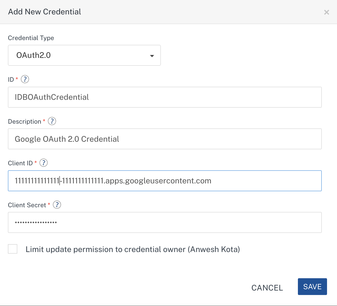Click into the Description text field
Image resolution: width=337 pixels, height=306 pixels.
pos(165,139)
